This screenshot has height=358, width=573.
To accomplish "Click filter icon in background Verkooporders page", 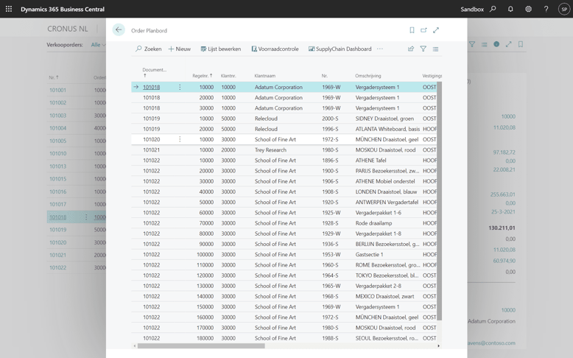I will pyautogui.click(x=472, y=44).
